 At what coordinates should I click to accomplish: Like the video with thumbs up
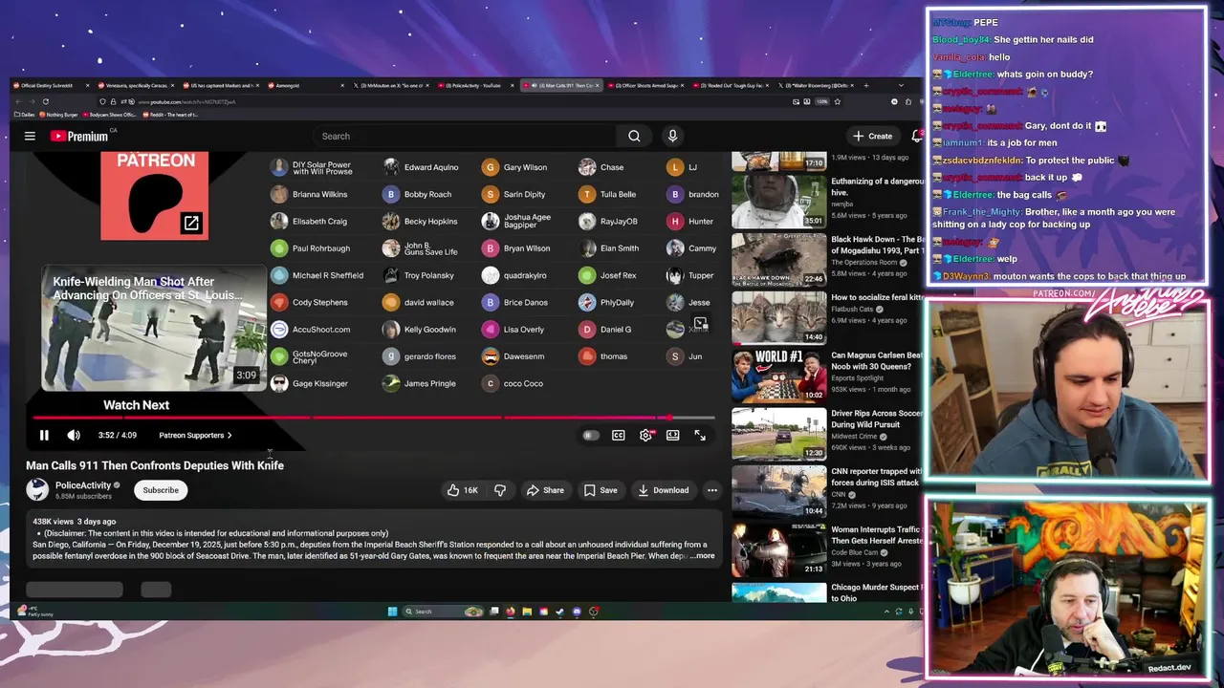point(463,490)
